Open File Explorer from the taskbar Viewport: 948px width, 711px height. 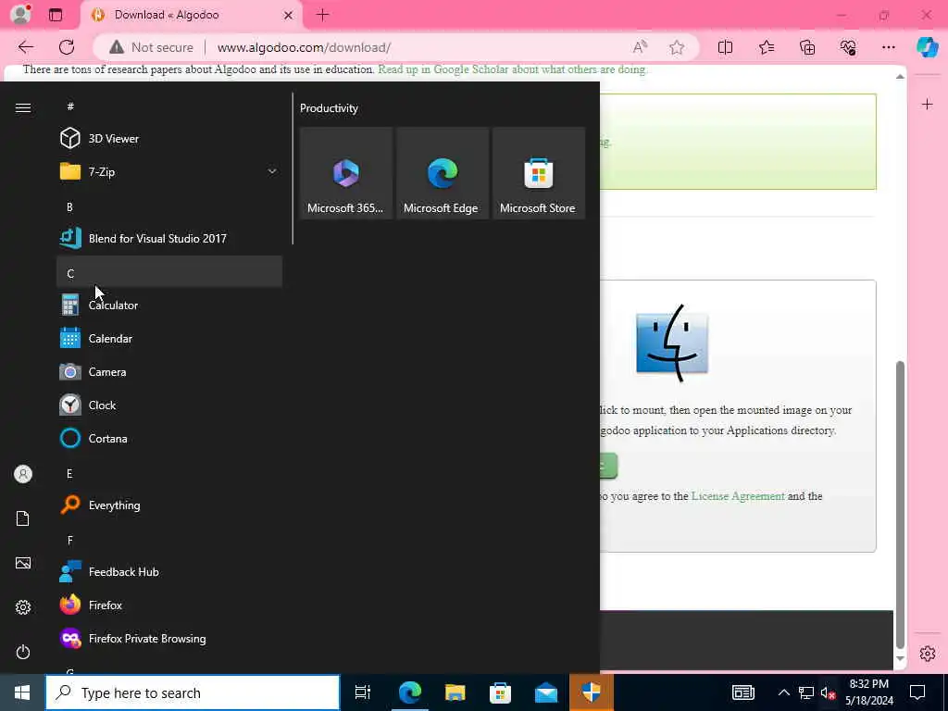tap(455, 692)
